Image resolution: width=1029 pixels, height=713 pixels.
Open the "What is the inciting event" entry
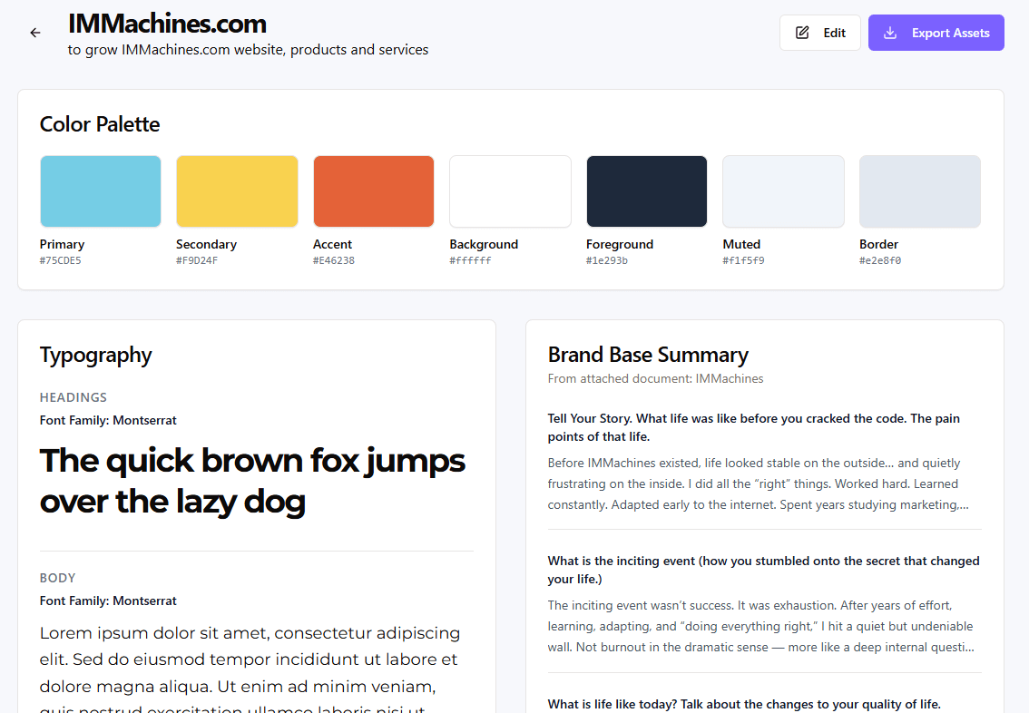[763, 570]
